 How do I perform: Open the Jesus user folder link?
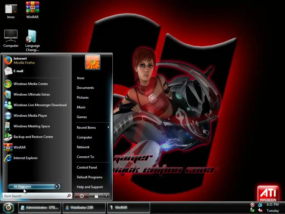click(x=80, y=78)
